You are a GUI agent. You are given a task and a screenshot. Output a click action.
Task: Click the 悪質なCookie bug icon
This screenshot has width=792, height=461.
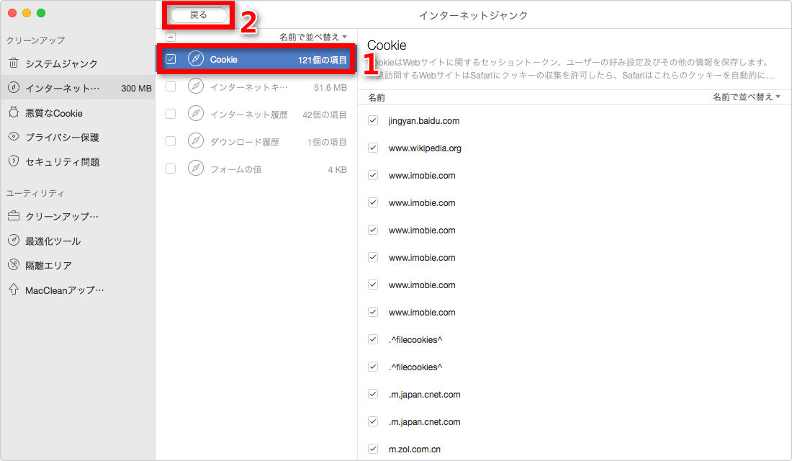[x=14, y=112]
